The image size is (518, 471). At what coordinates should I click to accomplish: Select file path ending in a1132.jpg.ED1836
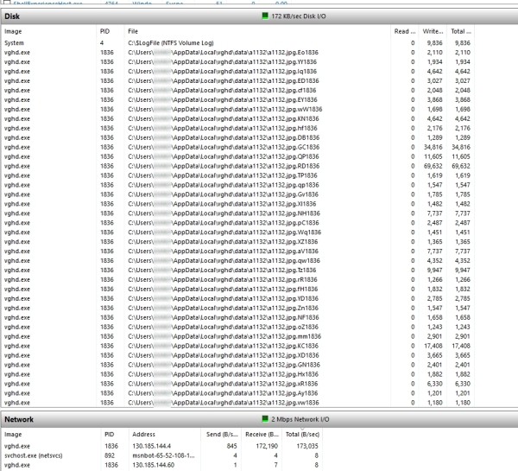(224, 80)
